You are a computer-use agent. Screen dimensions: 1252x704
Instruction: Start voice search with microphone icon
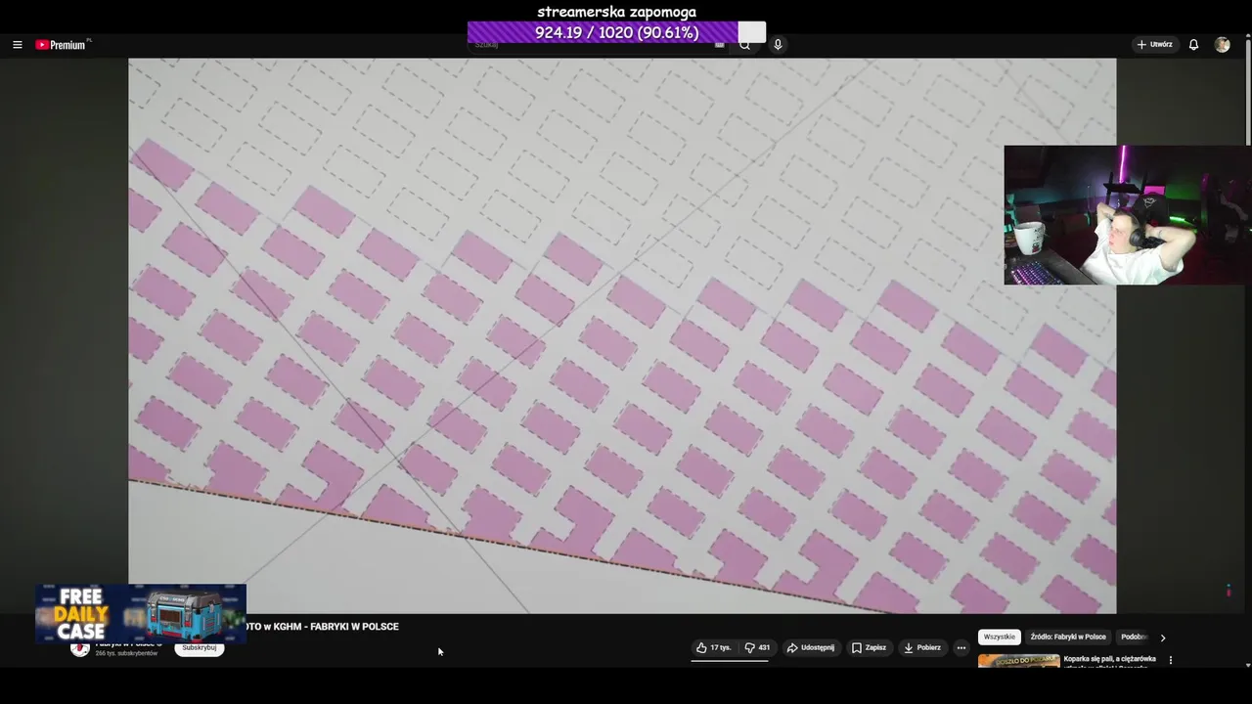click(778, 45)
